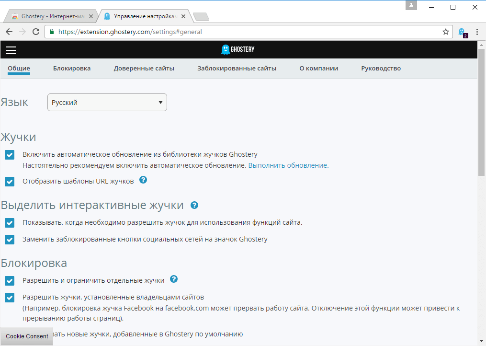The height and width of the screenshot is (346, 486).
Task: Click the address bar URL field
Action: 248,32
